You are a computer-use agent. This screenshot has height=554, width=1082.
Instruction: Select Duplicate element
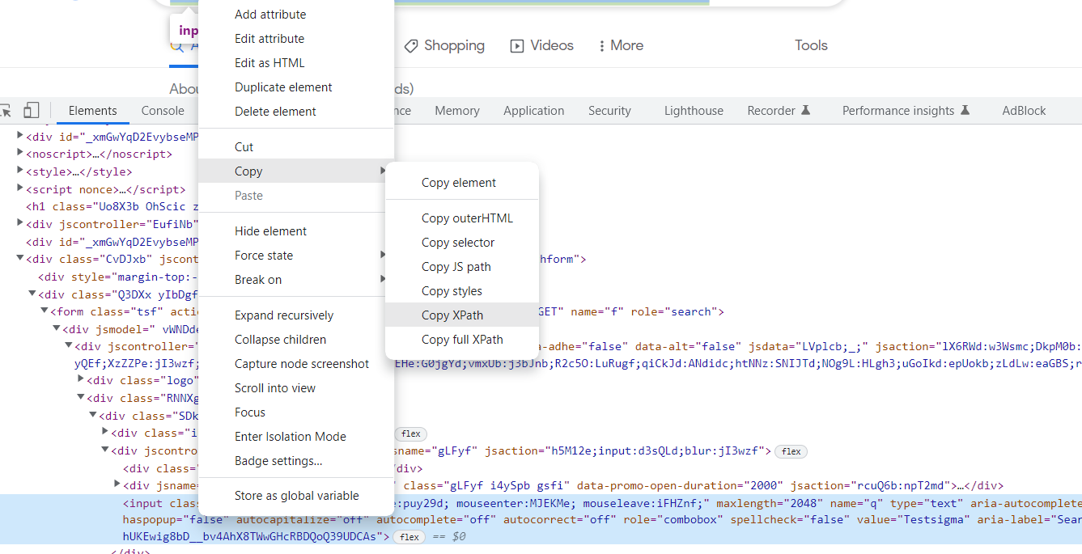(296, 87)
